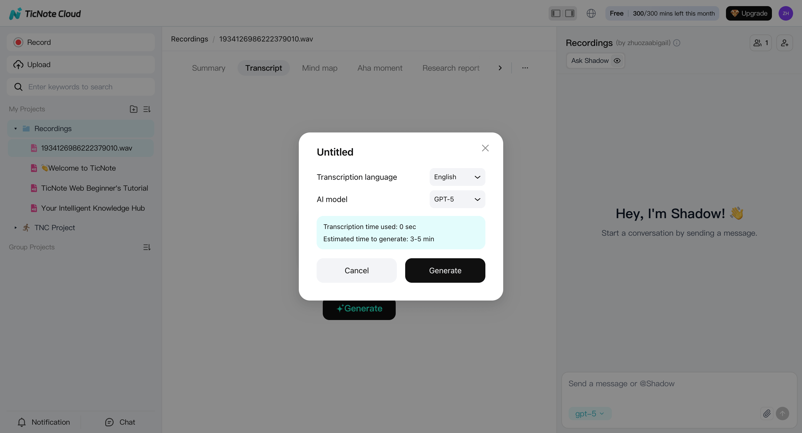Send the chat message with arrow icon

783,414
